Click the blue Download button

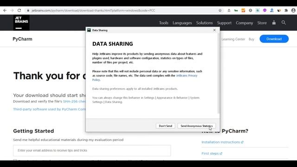pyautogui.click(x=274, y=39)
